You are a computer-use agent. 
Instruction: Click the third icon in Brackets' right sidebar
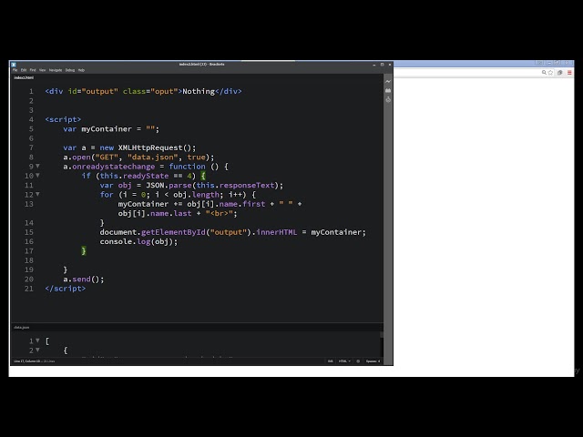coord(388,99)
